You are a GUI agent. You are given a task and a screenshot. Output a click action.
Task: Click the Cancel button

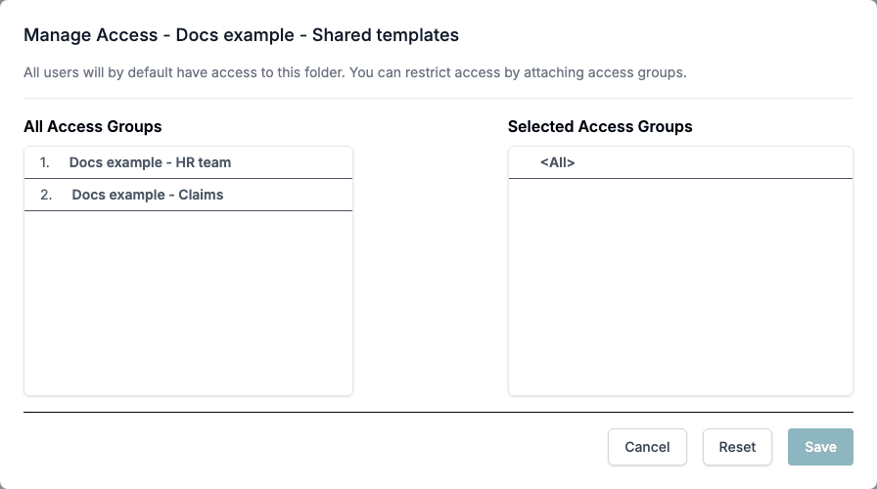click(x=647, y=447)
